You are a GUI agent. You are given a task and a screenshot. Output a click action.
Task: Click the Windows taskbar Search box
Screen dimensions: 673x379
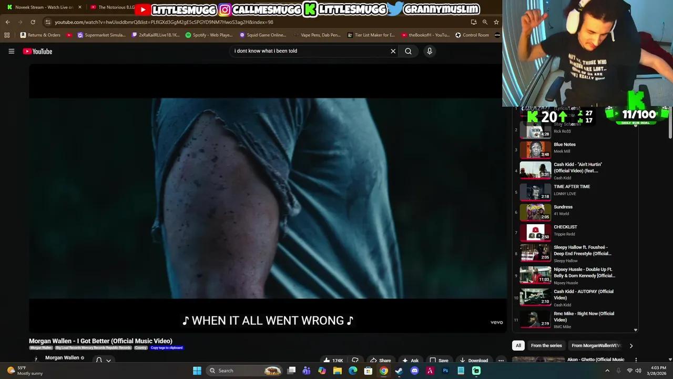[x=244, y=371]
